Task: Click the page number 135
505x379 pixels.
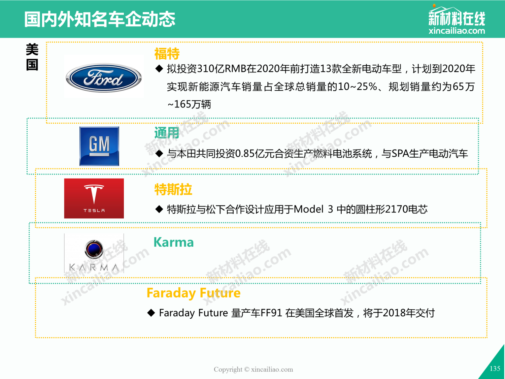Action: [x=495, y=369]
